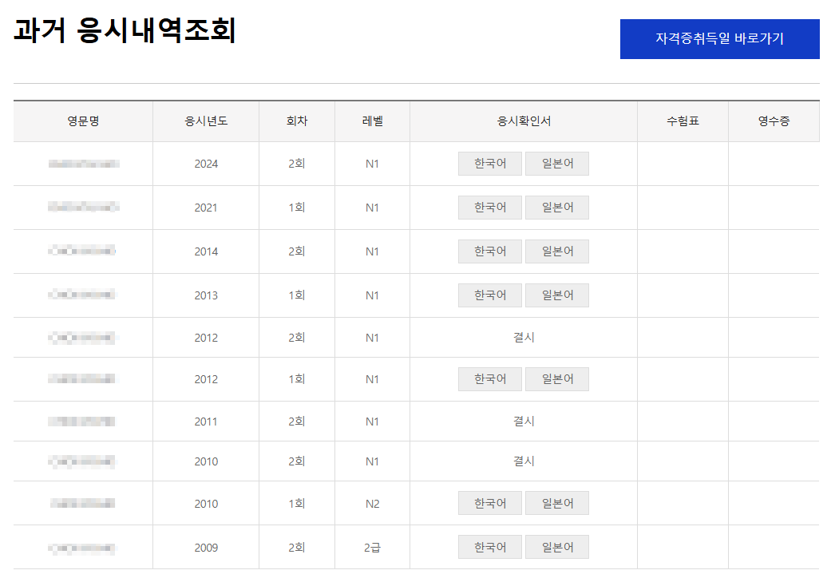Select the N1 level in the 2024 row
Viewport: 831px width, 578px height.
(372, 164)
